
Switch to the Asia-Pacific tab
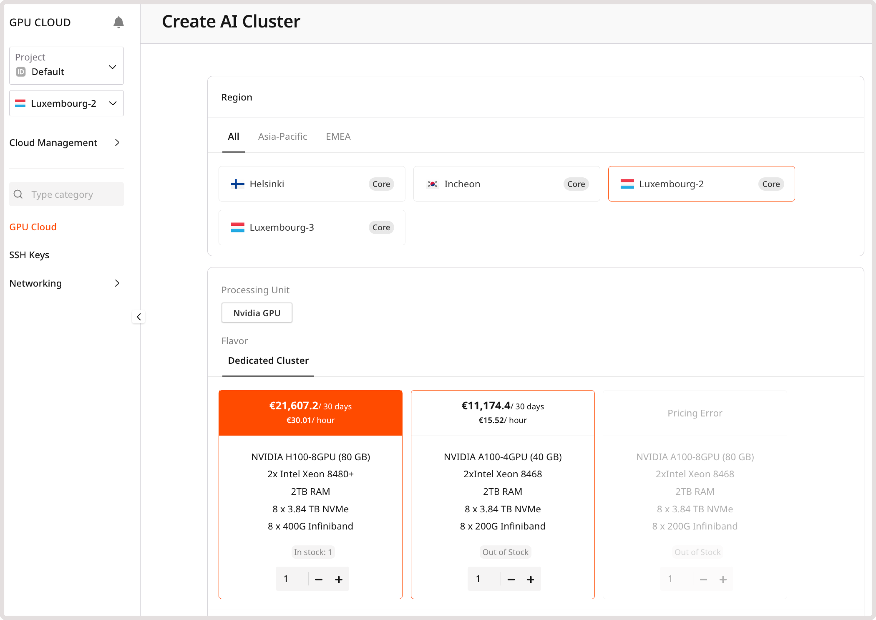pyautogui.click(x=282, y=136)
